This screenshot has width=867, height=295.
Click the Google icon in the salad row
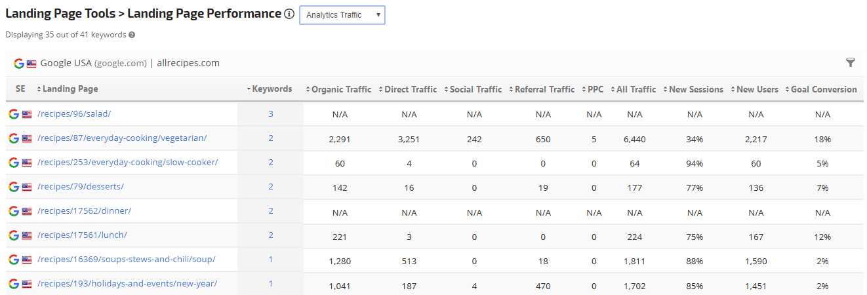click(13, 114)
